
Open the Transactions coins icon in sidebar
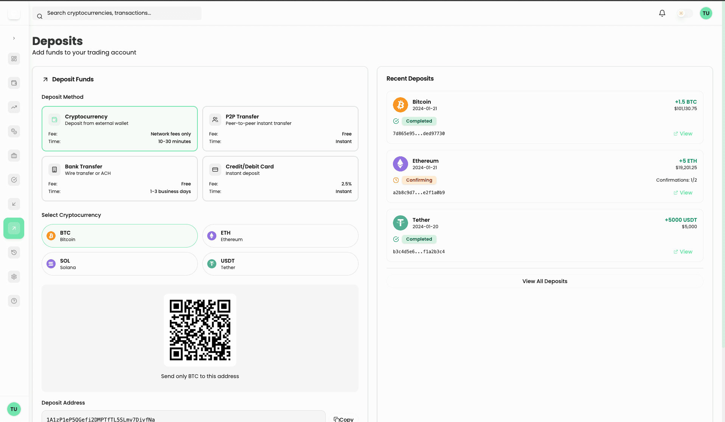(14, 131)
